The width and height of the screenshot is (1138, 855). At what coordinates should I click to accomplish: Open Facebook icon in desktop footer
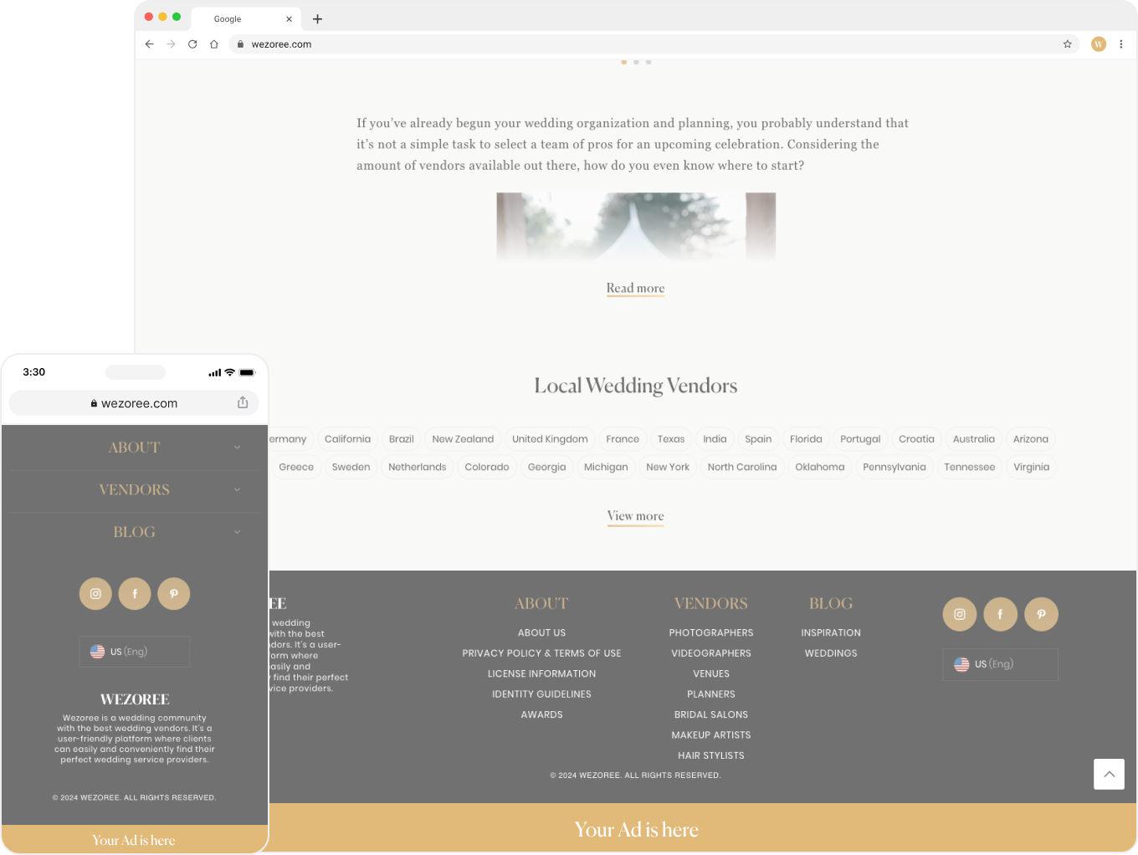click(1000, 614)
